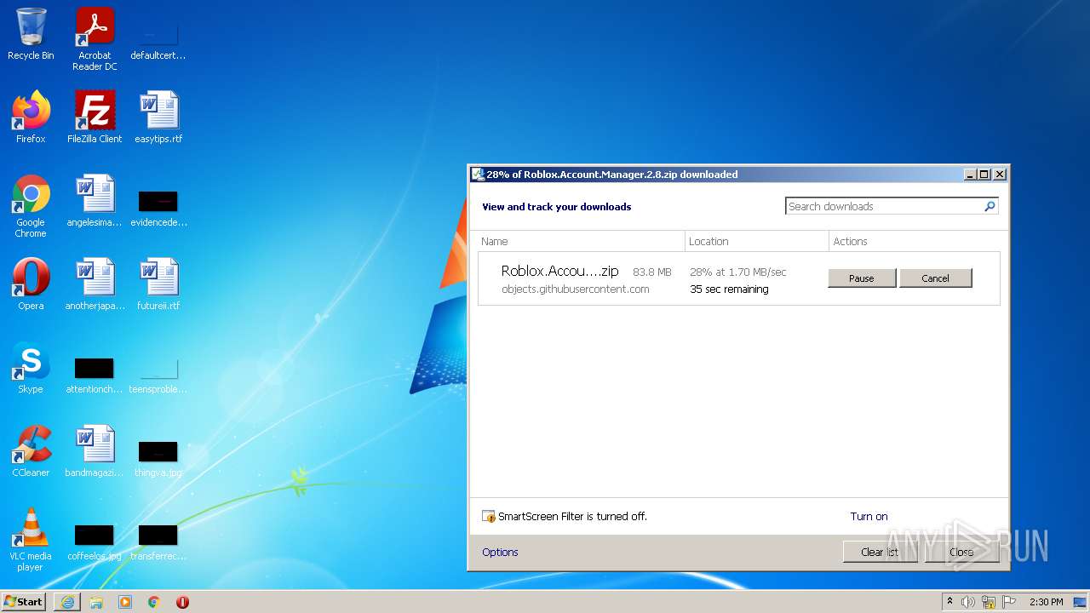This screenshot has width=1090, height=613.
Task: Close the downloads window with X
Action: (x=1000, y=175)
